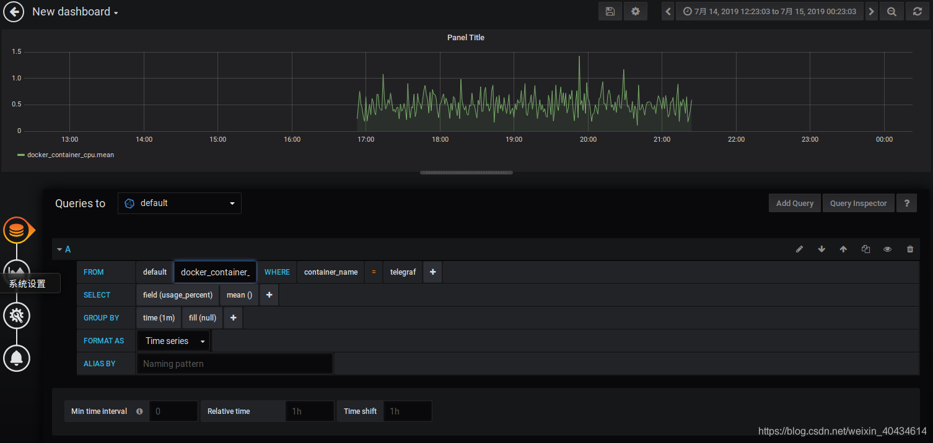Focus the Min time interval input
933x443 pixels.
pos(173,411)
